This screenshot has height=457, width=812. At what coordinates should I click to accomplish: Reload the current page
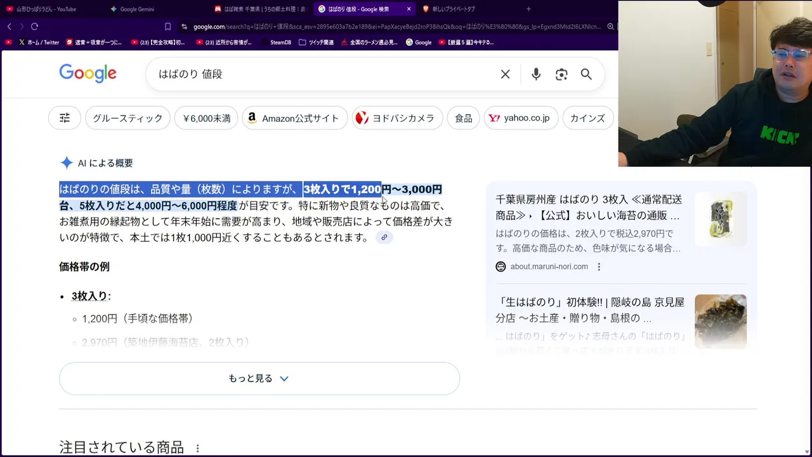click(34, 27)
